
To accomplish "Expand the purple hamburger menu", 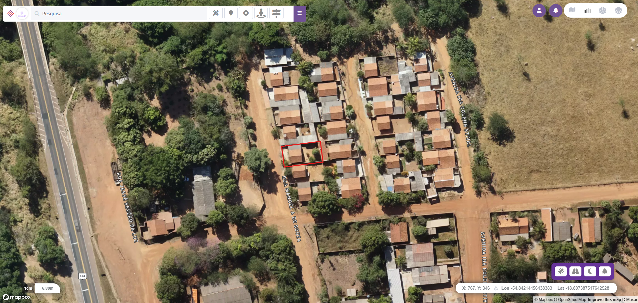I will (300, 13).
